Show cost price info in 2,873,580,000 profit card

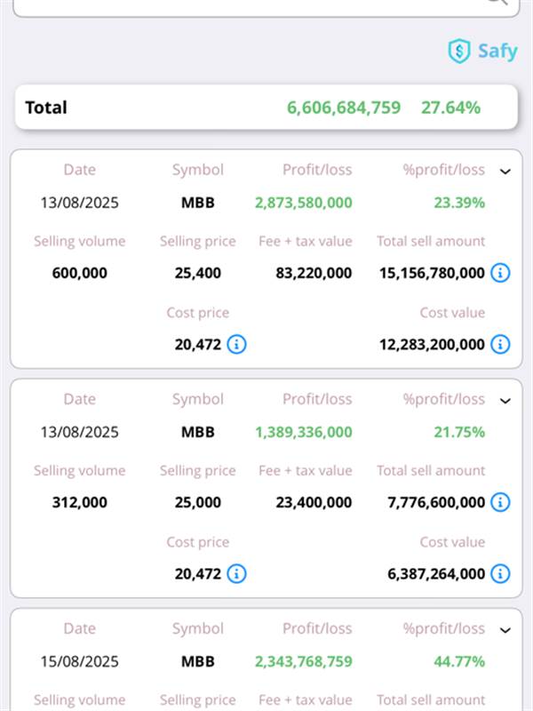point(236,344)
